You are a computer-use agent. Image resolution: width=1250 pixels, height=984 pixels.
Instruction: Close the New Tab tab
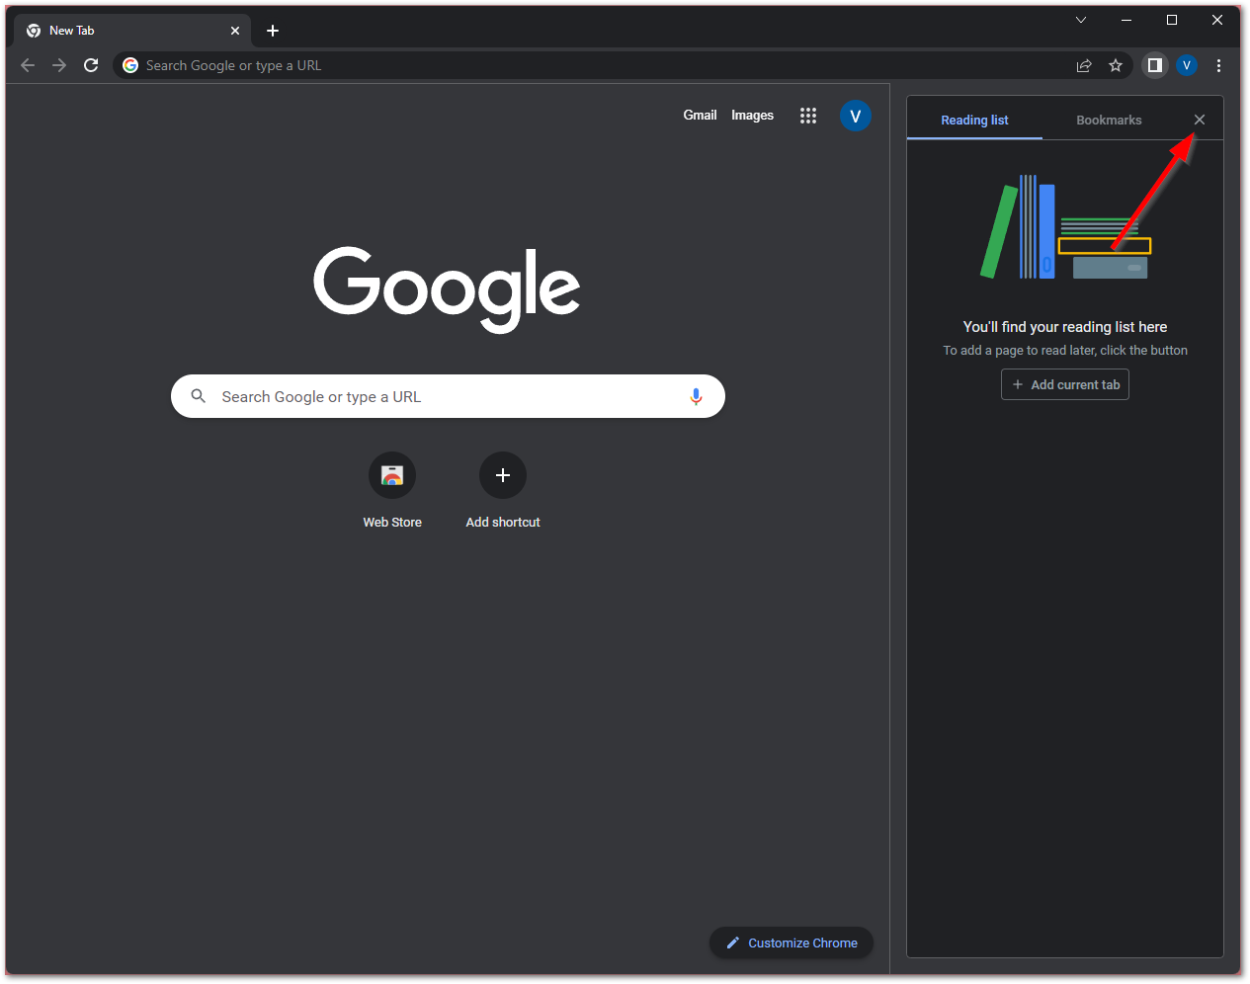235,31
